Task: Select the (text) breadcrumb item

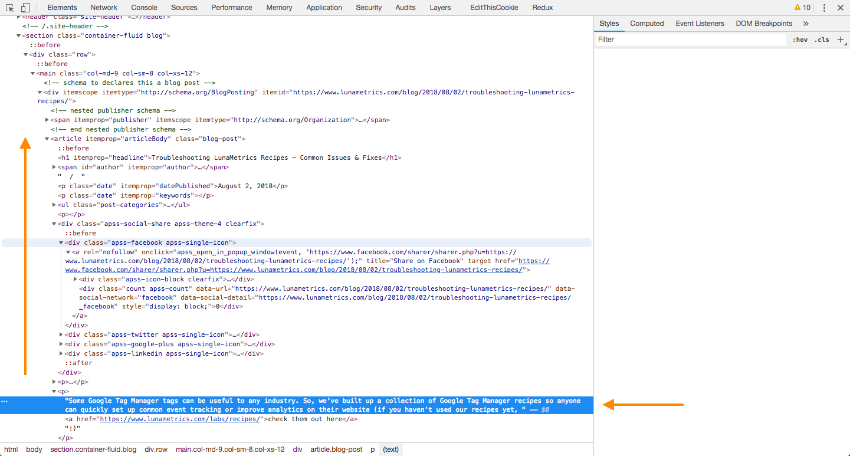Action: [x=391, y=450]
